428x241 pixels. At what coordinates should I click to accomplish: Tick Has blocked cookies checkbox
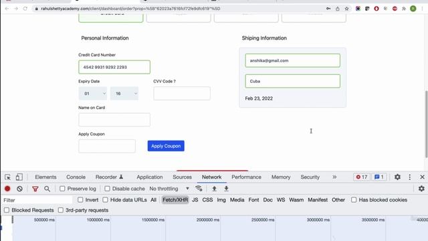(x=354, y=199)
